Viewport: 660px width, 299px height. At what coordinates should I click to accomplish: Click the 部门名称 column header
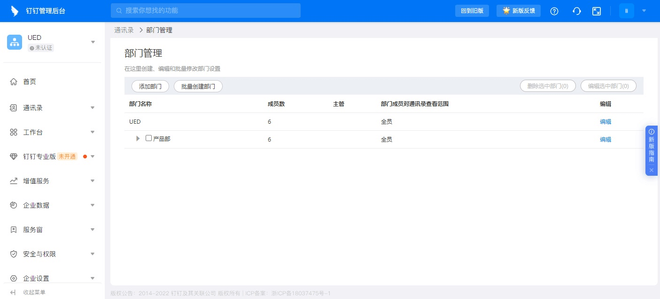tap(140, 104)
